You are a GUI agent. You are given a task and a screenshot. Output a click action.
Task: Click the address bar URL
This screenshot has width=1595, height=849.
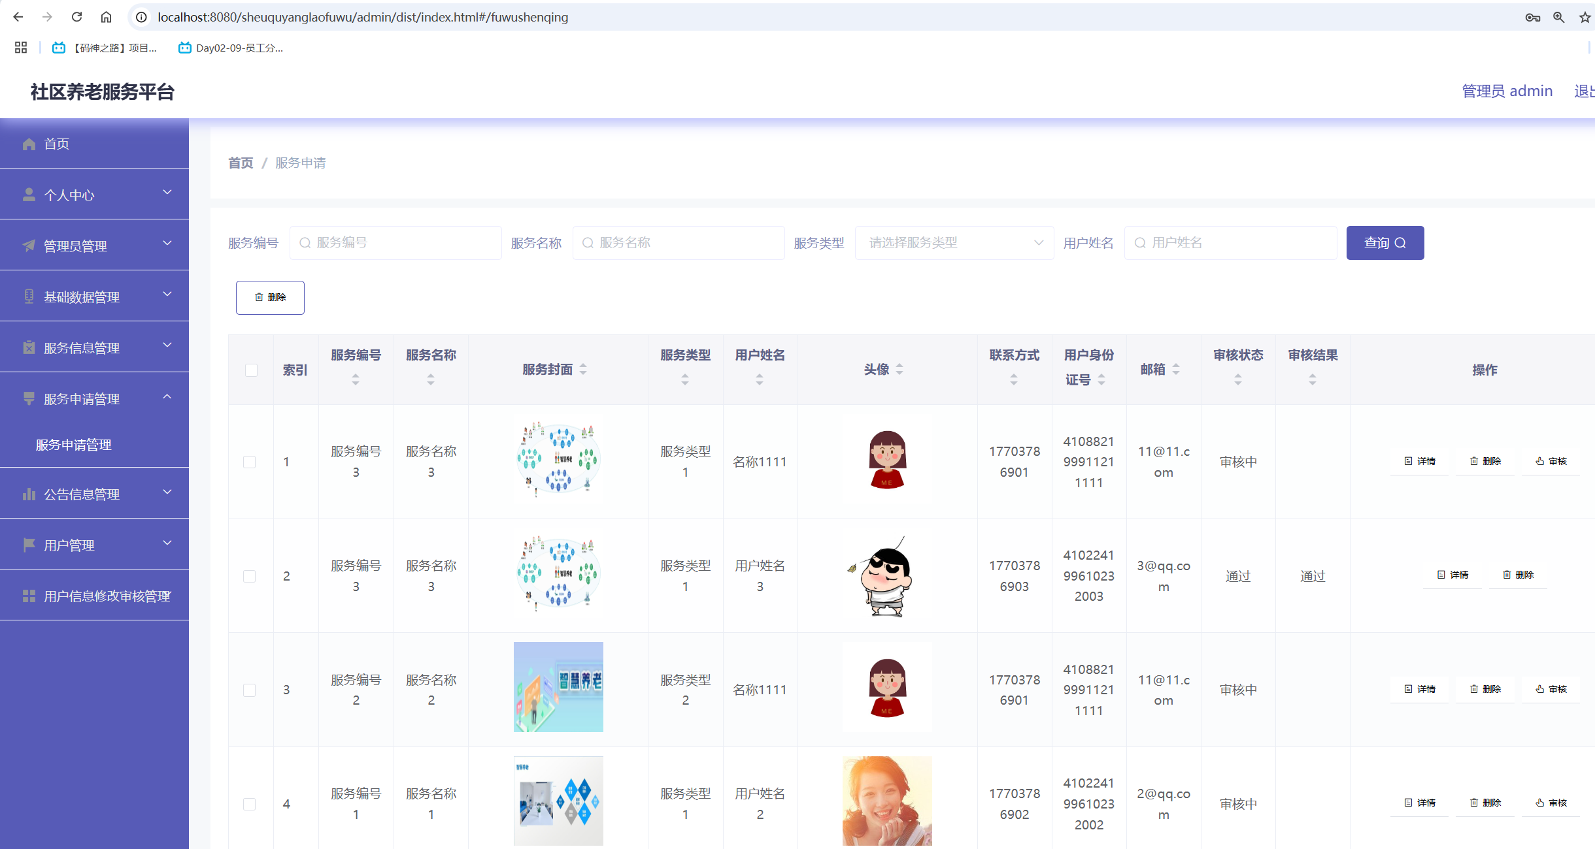coord(363,17)
